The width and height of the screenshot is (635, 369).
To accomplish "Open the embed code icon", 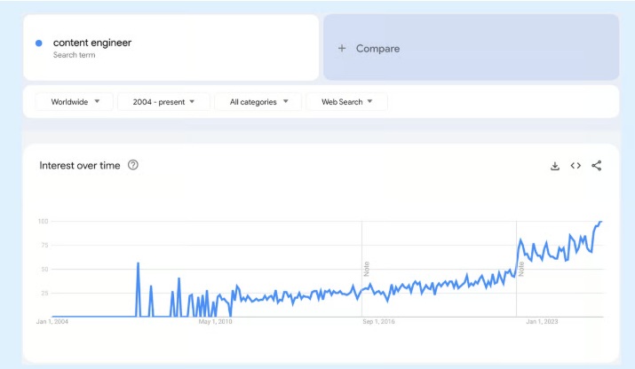I will pyautogui.click(x=575, y=166).
